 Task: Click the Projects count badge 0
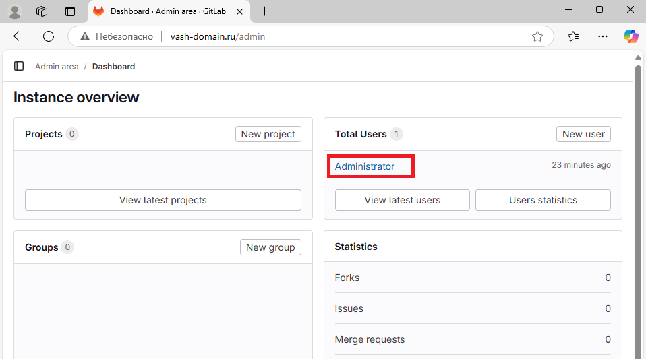click(71, 134)
